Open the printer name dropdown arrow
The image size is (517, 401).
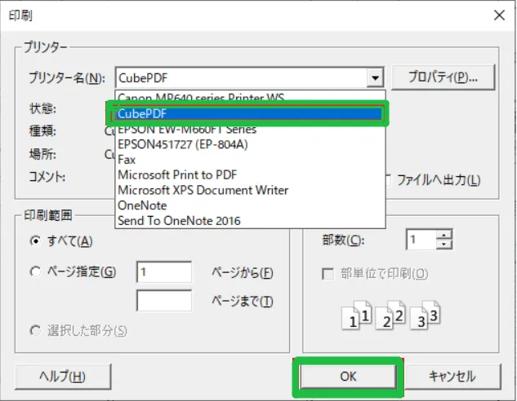[375, 78]
